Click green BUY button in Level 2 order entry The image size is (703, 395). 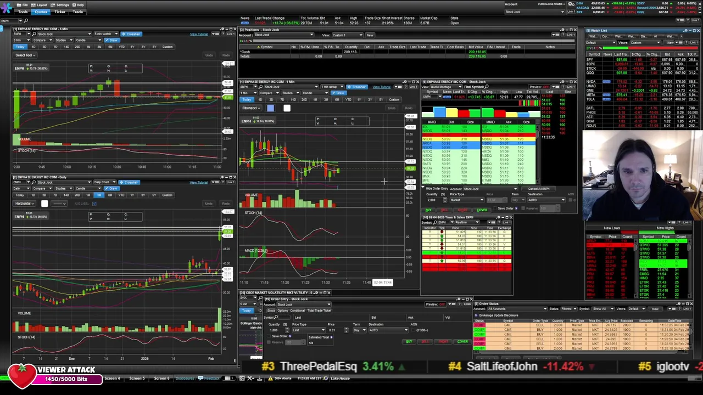[x=428, y=210]
